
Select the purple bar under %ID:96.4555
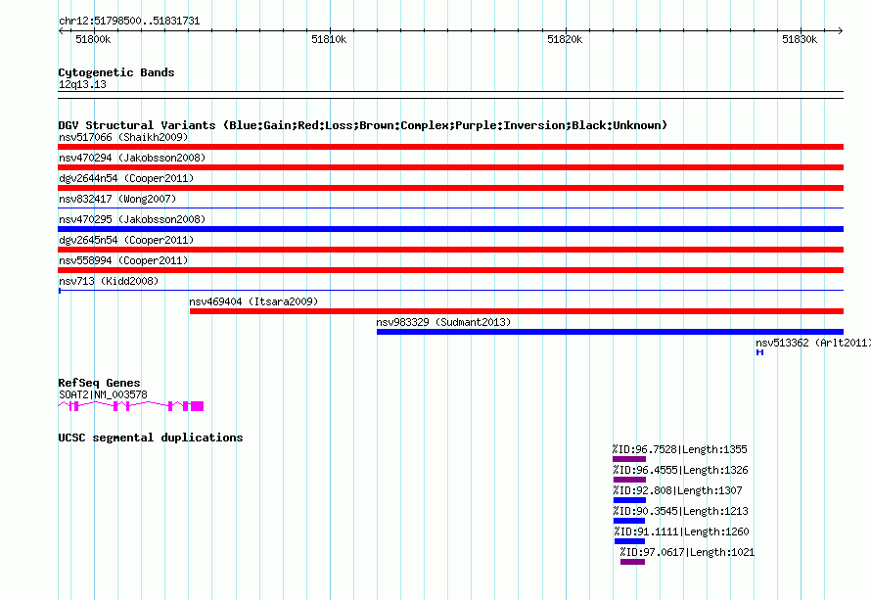(629, 480)
